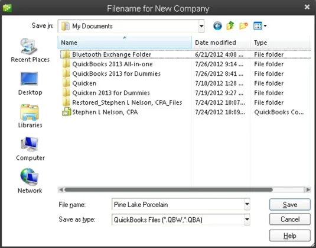The image size is (316, 248).
Task: Click the File name text field
Action: coord(178,204)
